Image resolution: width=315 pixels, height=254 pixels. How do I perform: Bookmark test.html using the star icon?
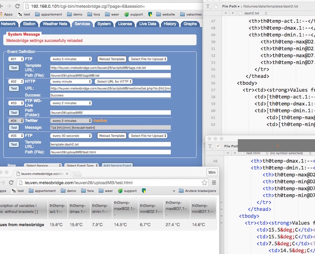click(204, 183)
